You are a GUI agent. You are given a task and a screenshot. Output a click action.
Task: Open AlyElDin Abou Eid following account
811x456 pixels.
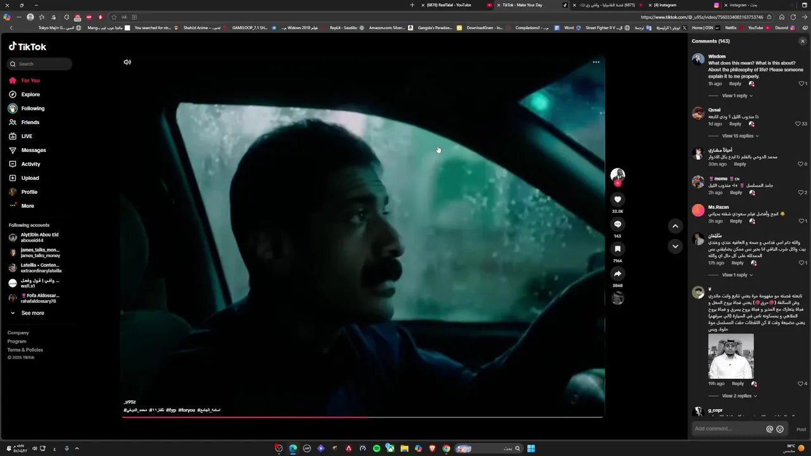[34, 237]
